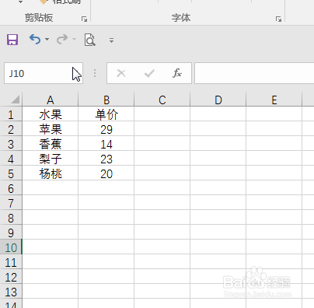Select column A header
The height and width of the screenshot is (308, 314).
[51, 100]
